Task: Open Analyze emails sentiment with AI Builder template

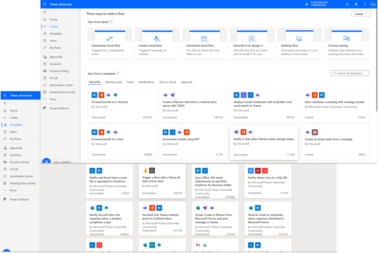Action: (264, 105)
